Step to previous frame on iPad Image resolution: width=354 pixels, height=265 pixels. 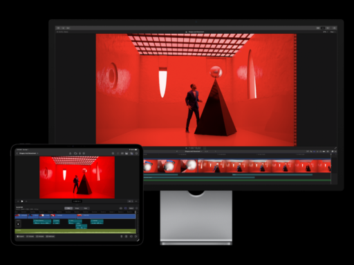18,202
